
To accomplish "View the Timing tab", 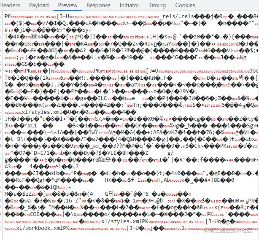I will point(157,5).
